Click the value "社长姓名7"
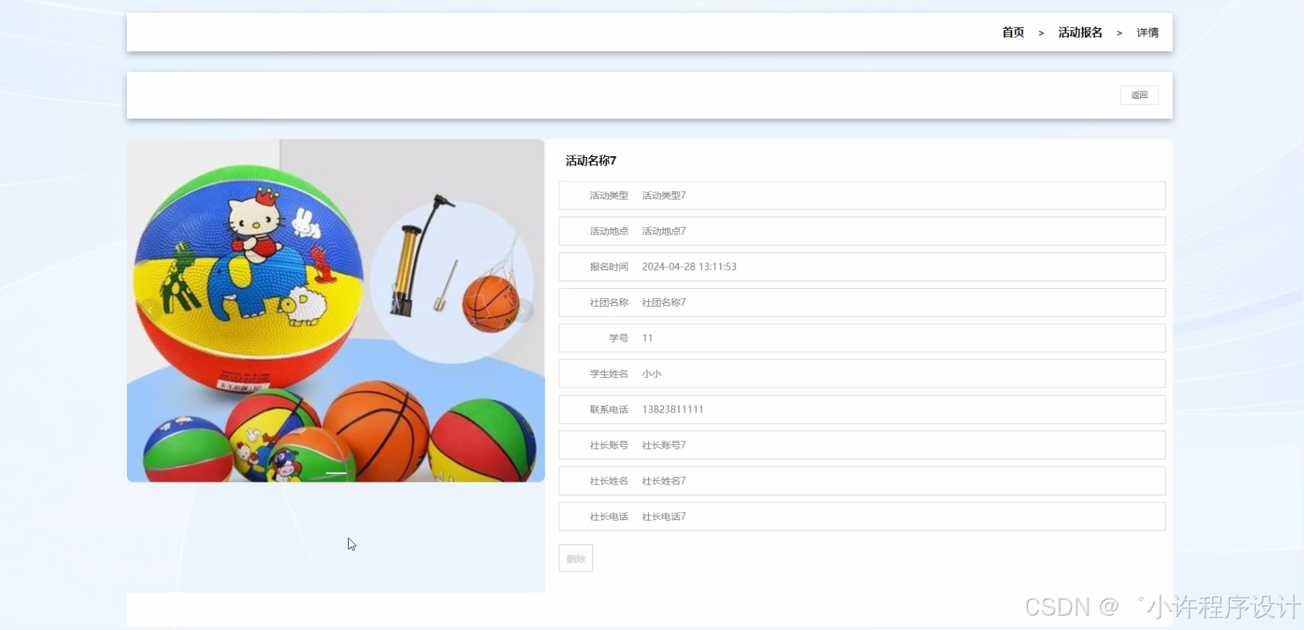Screen dimensions: 1304x630 pos(664,481)
